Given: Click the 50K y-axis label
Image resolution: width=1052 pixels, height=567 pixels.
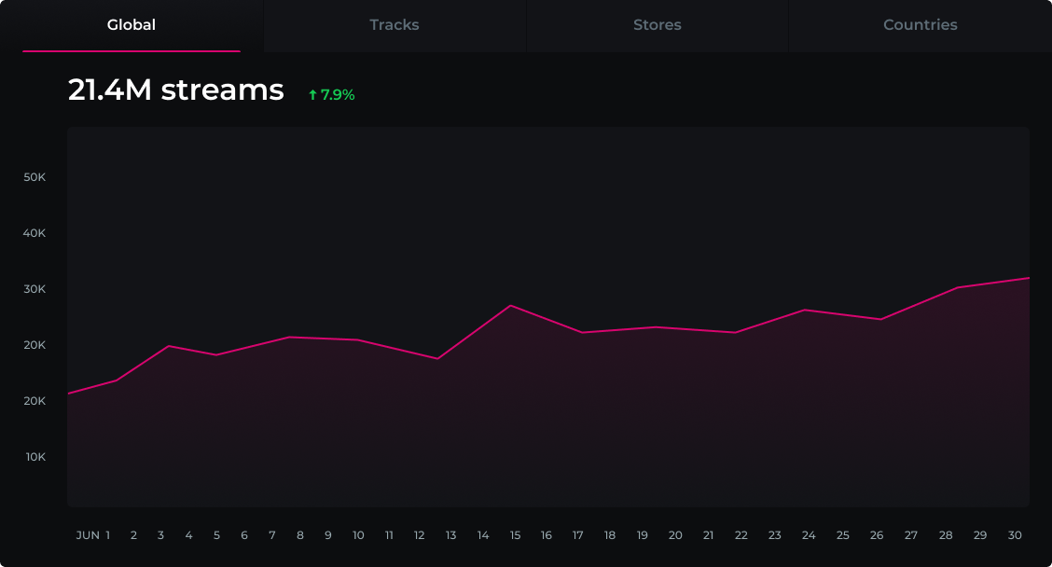Looking at the screenshot, I should tap(35, 177).
